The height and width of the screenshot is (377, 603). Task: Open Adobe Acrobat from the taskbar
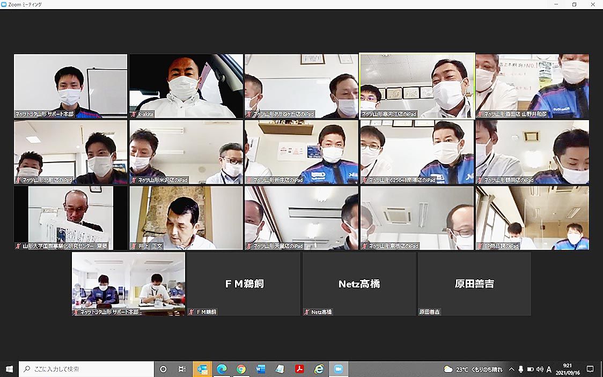click(299, 369)
